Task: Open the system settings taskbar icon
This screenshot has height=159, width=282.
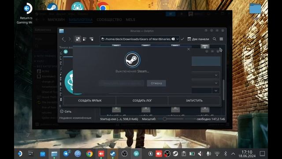Action: coord(31,154)
